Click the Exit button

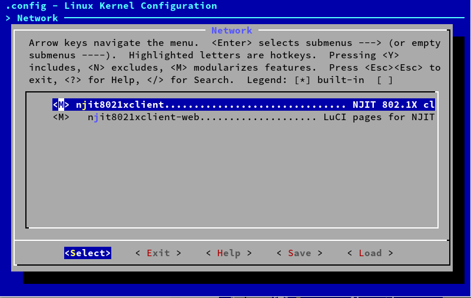tap(158, 253)
